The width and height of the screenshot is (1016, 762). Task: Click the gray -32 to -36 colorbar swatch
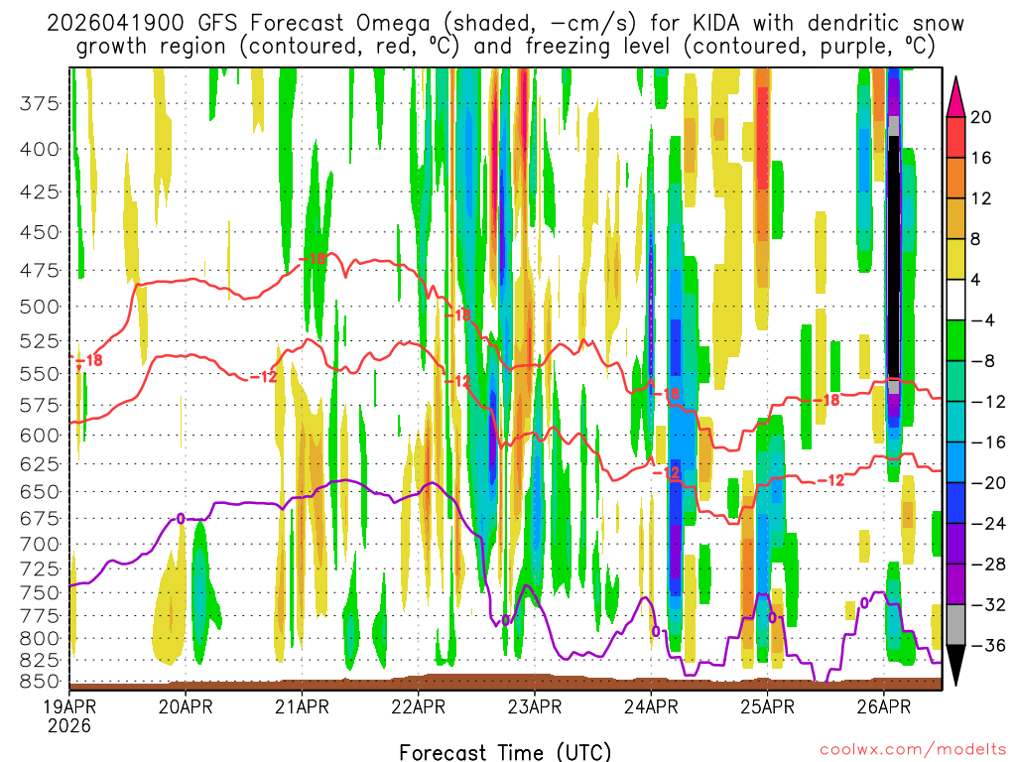coord(955,625)
